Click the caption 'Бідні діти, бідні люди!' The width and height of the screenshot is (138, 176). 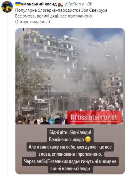pyautogui.click(x=70, y=133)
